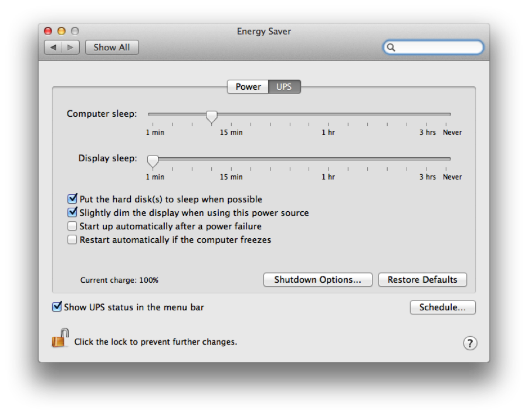Image resolution: width=528 pixels, height=416 pixels.
Task: Click the lock icon to prevent changes
Action: tap(60, 339)
